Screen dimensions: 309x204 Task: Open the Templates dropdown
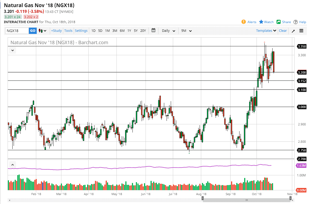pos(266,31)
